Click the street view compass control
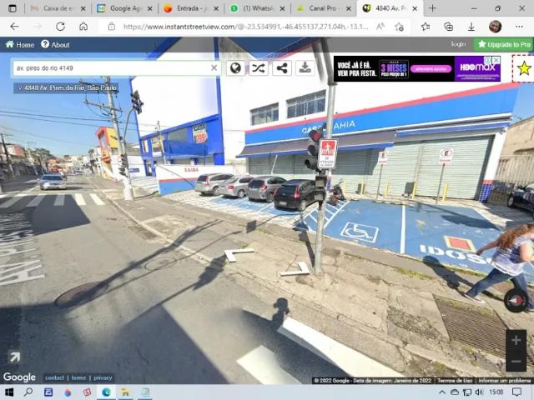Screen dimensions: 534x400 516,301
